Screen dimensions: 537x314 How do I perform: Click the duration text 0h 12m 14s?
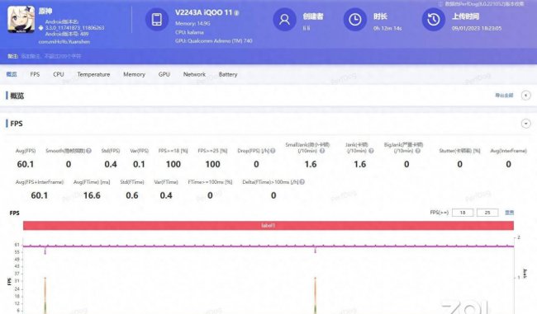387,28
